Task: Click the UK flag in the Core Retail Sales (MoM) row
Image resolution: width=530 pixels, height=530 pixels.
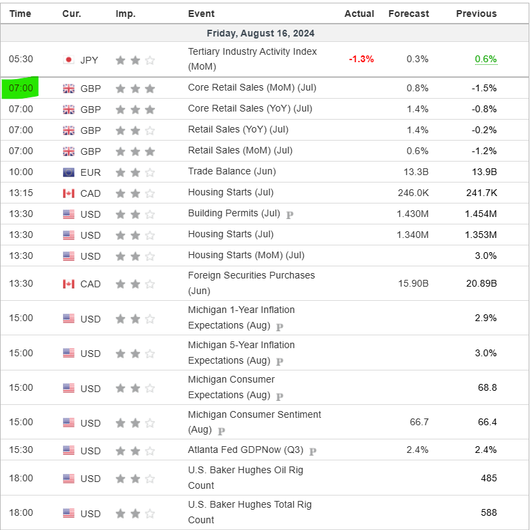Action: (x=68, y=88)
